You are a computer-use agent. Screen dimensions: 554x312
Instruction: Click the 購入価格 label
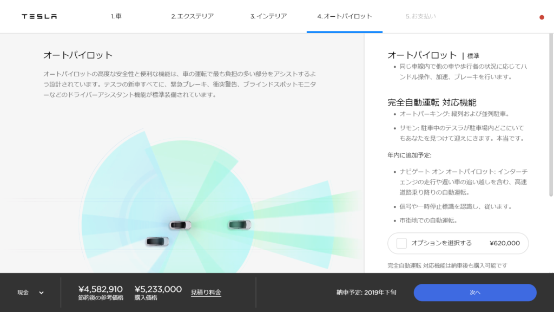tap(146, 298)
